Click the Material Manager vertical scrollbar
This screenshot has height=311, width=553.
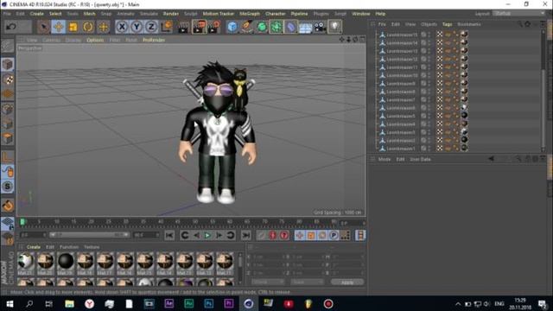240,268
